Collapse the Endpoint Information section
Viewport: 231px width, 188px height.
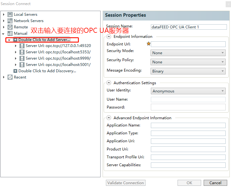pos(109,37)
